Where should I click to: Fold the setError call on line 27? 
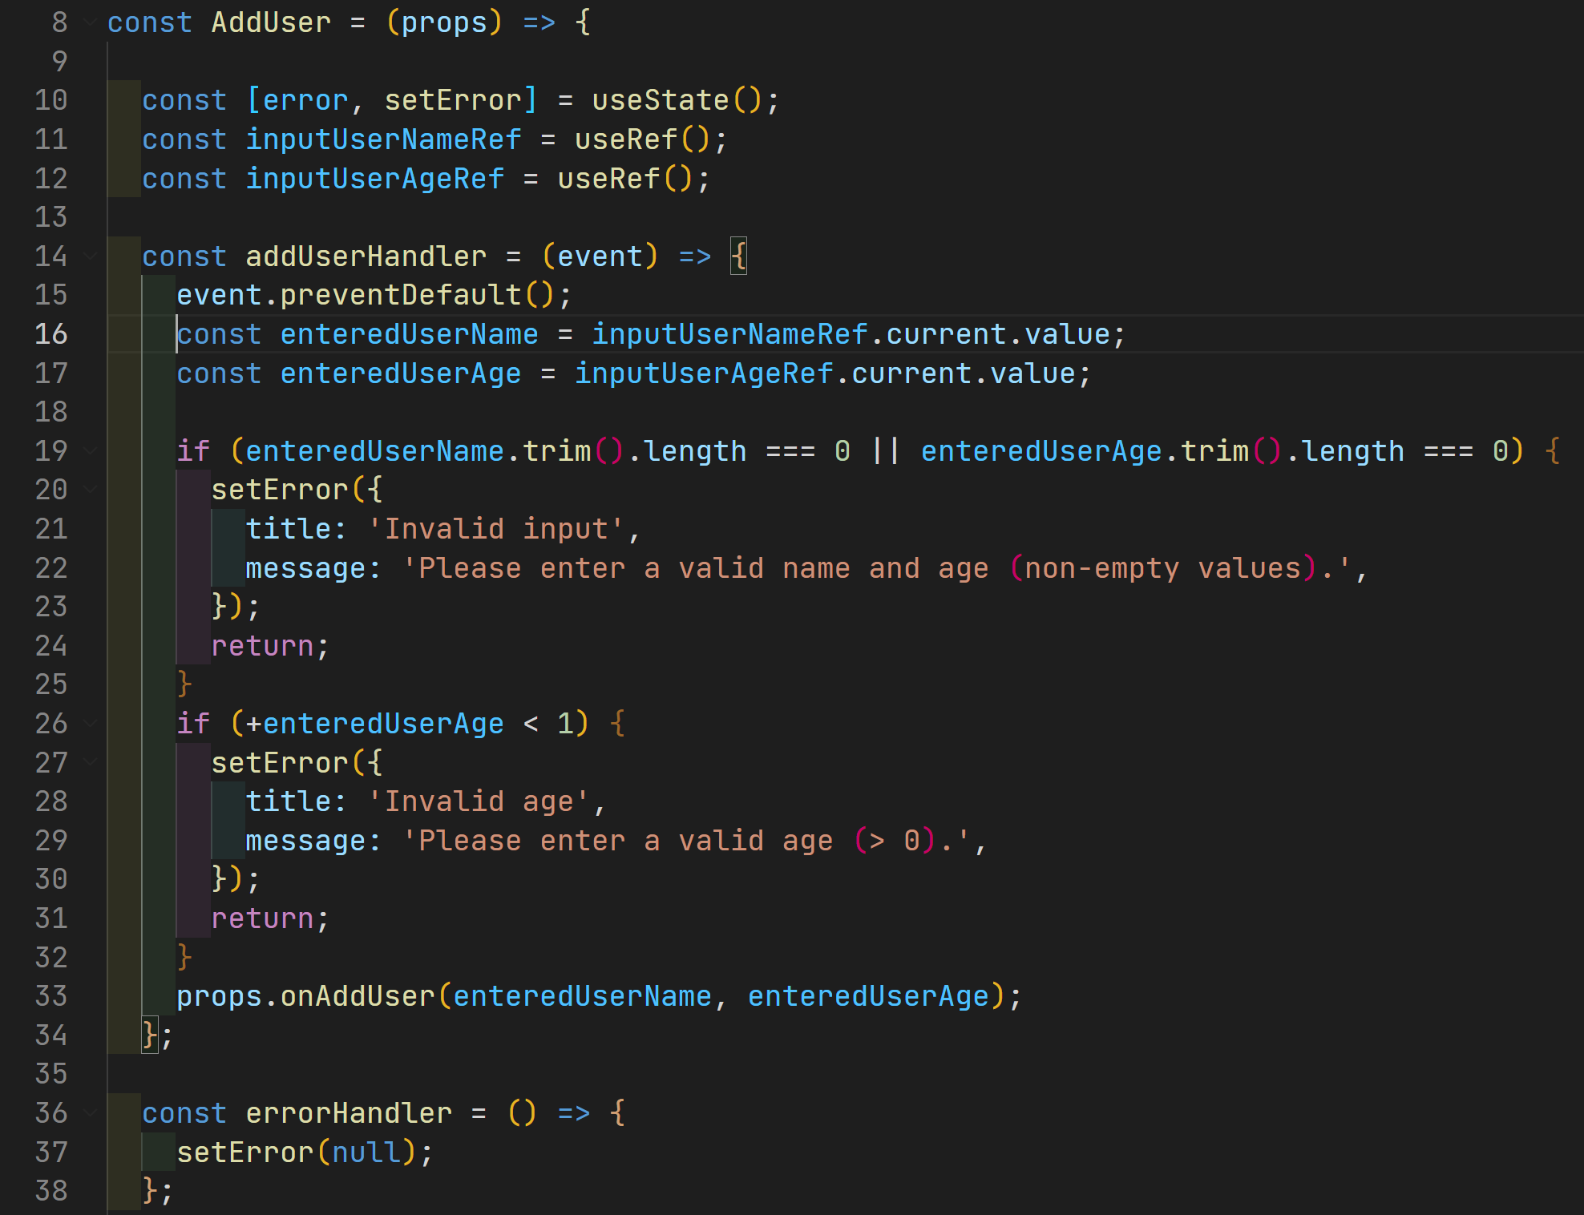point(91,762)
